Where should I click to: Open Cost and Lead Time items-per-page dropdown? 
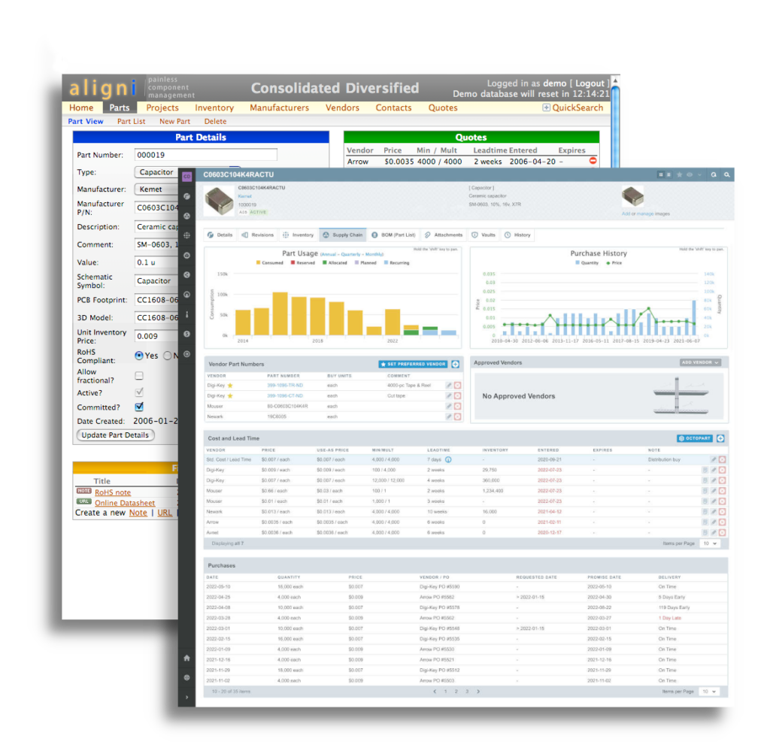(x=710, y=544)
